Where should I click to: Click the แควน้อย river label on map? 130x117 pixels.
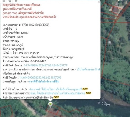[x=104, y=104]
